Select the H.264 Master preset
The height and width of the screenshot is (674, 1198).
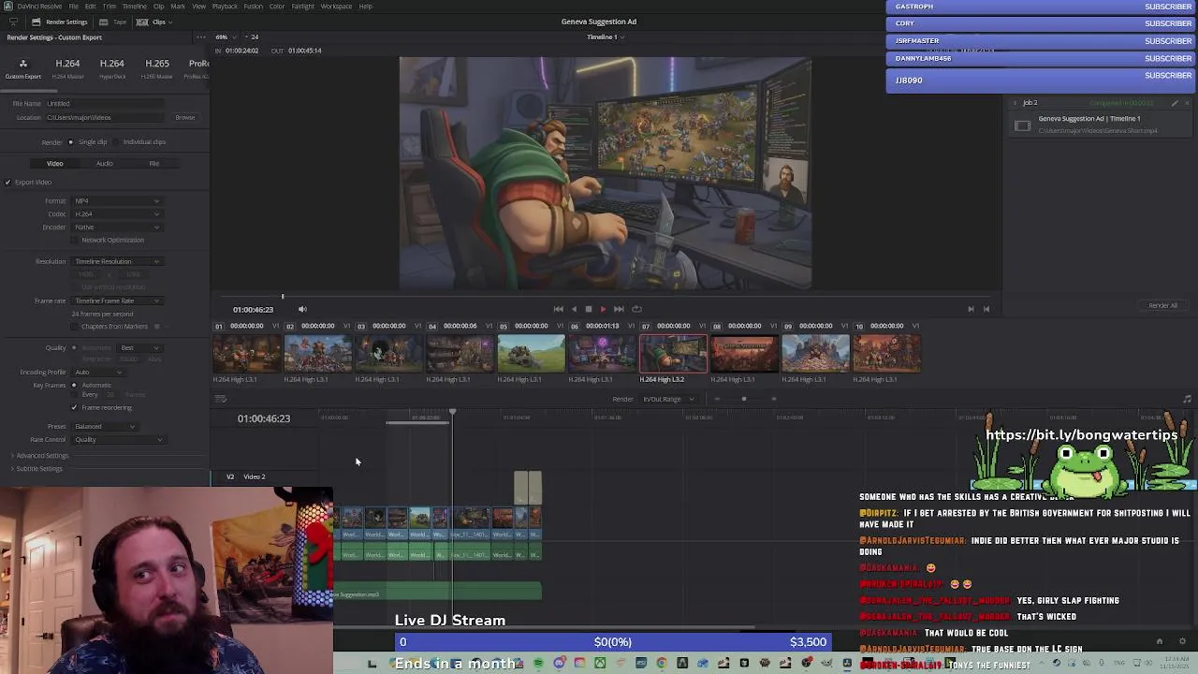point(67,68)
